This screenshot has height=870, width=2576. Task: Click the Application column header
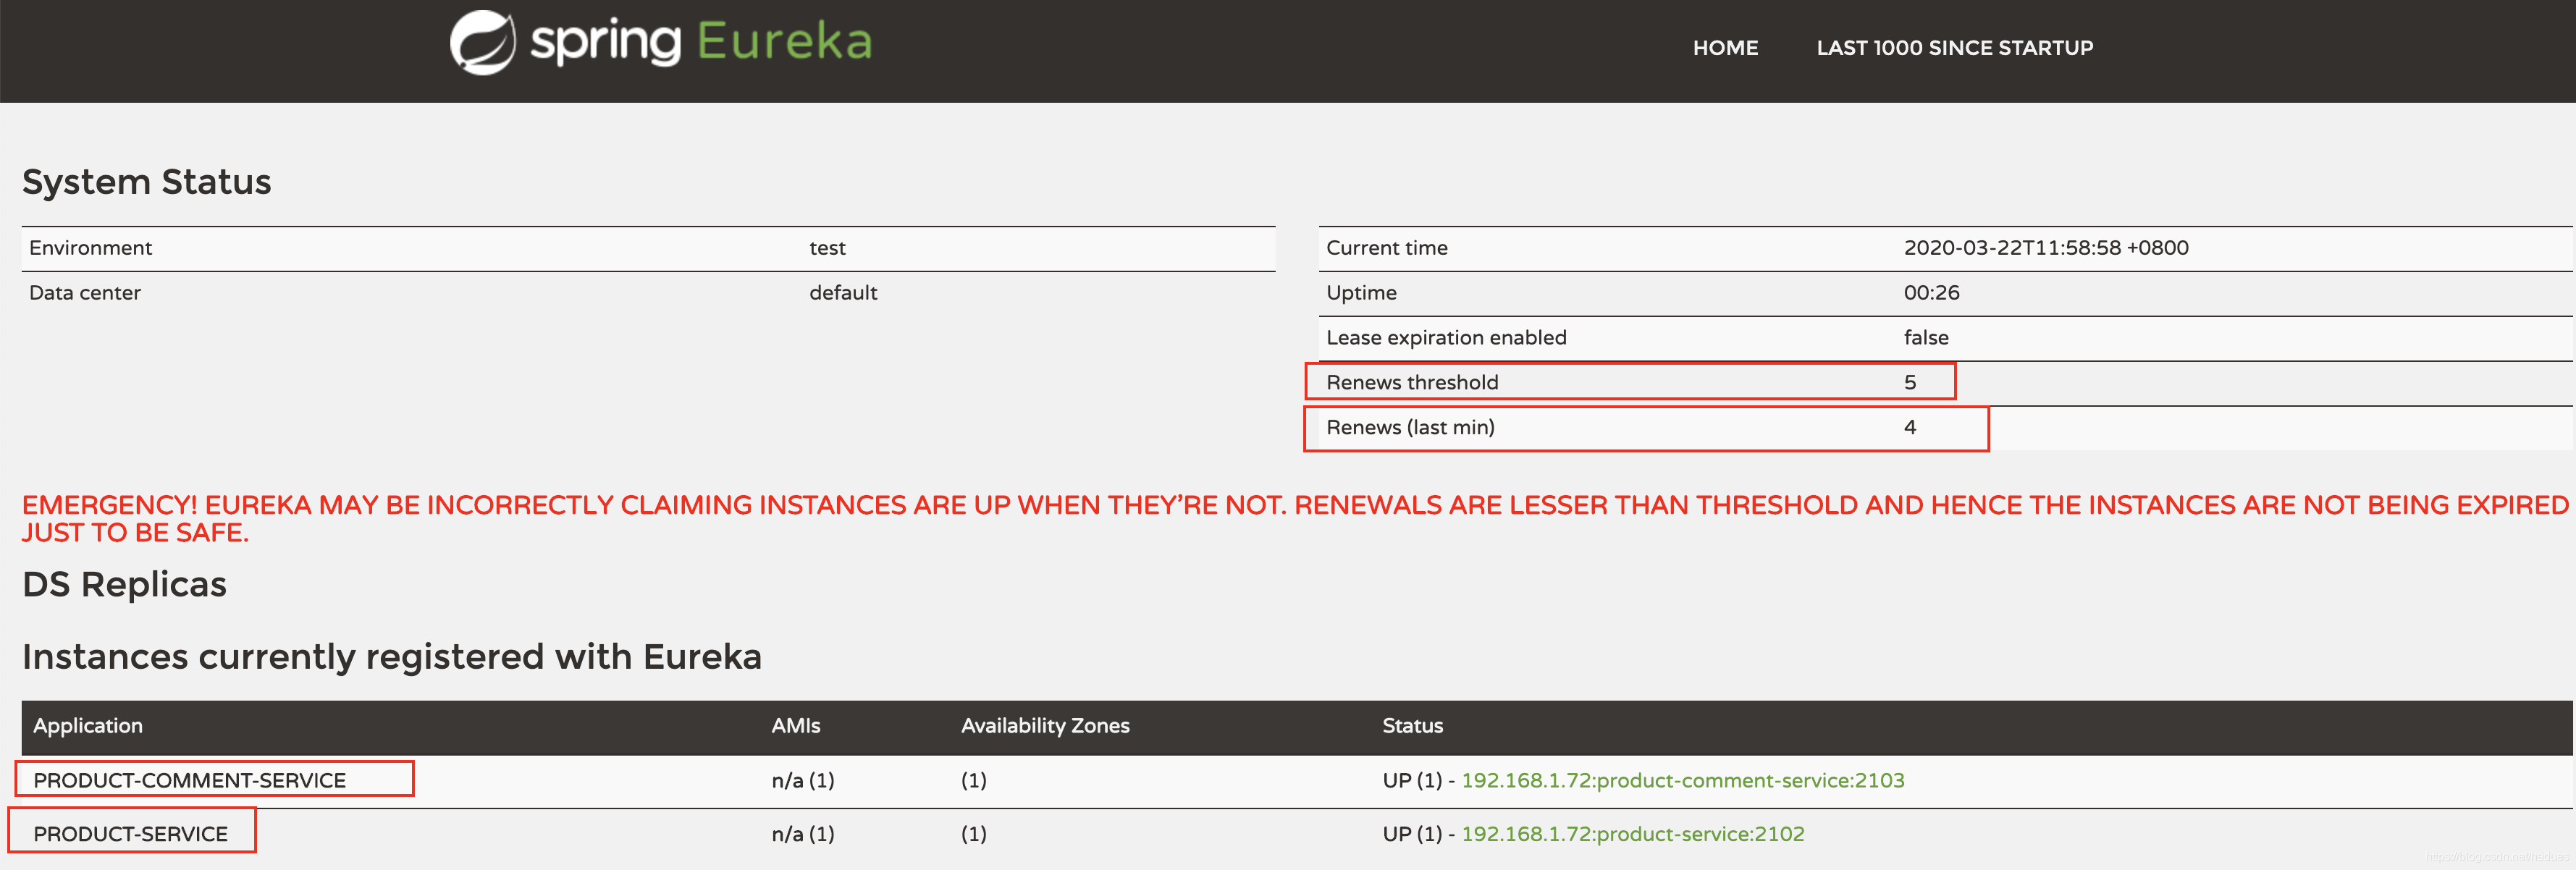[x=88, y=726]
